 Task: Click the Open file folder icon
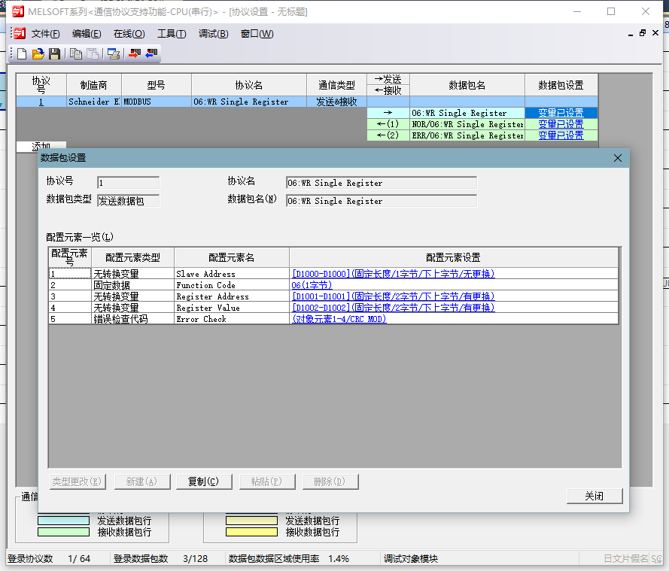(x=38, y=53)
